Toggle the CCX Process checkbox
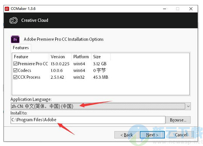 click(x=15, y=77)
